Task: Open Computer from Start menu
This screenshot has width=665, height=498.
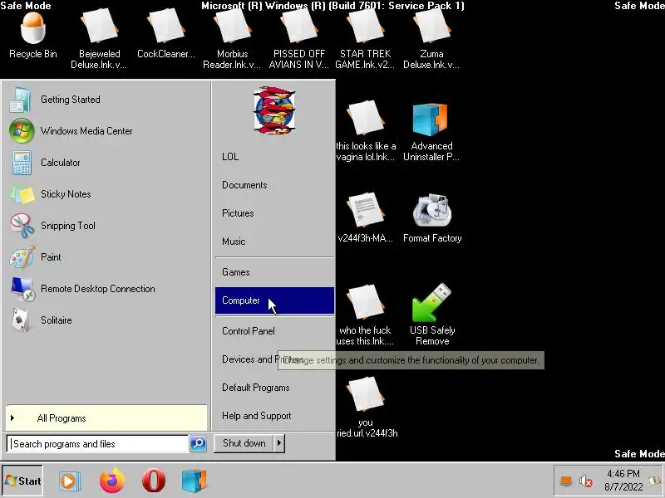Action: tap(274, 300)
